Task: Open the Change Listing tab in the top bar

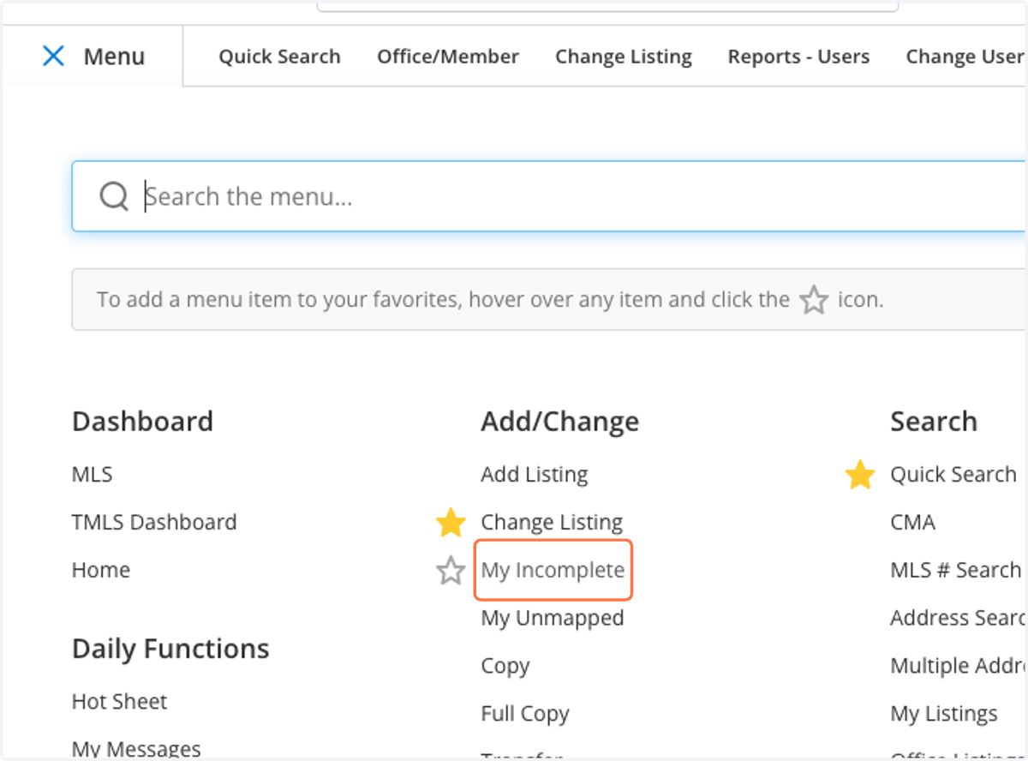Action: (x=624, y=57)
